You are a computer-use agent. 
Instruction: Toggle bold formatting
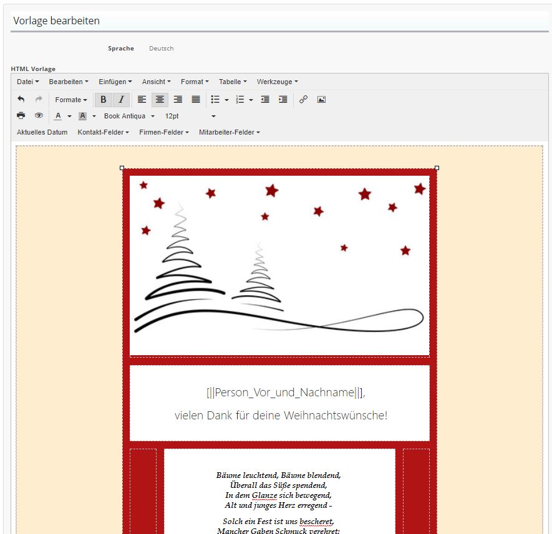(x=104, y=100)
